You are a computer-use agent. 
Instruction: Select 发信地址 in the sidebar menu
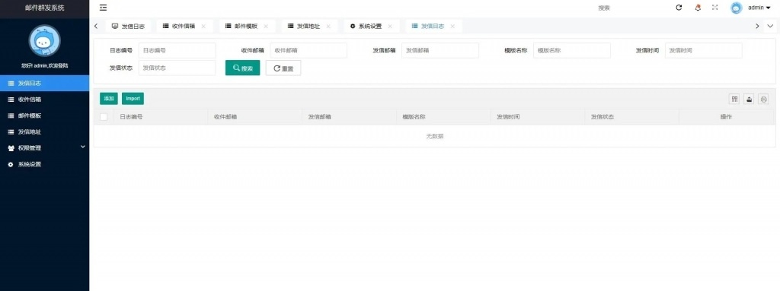coord(45,132)
